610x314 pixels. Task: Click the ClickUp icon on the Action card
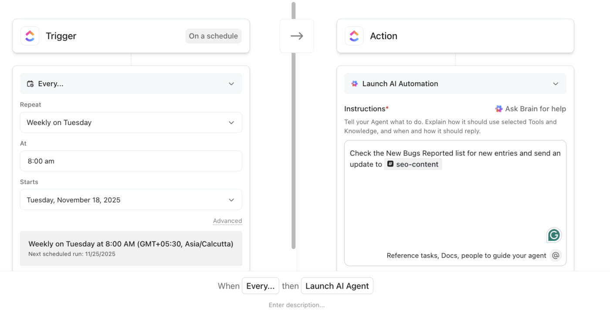(x=354, y=36)
